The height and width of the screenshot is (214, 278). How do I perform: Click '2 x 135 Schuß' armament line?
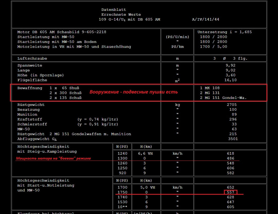pos(66,98)
